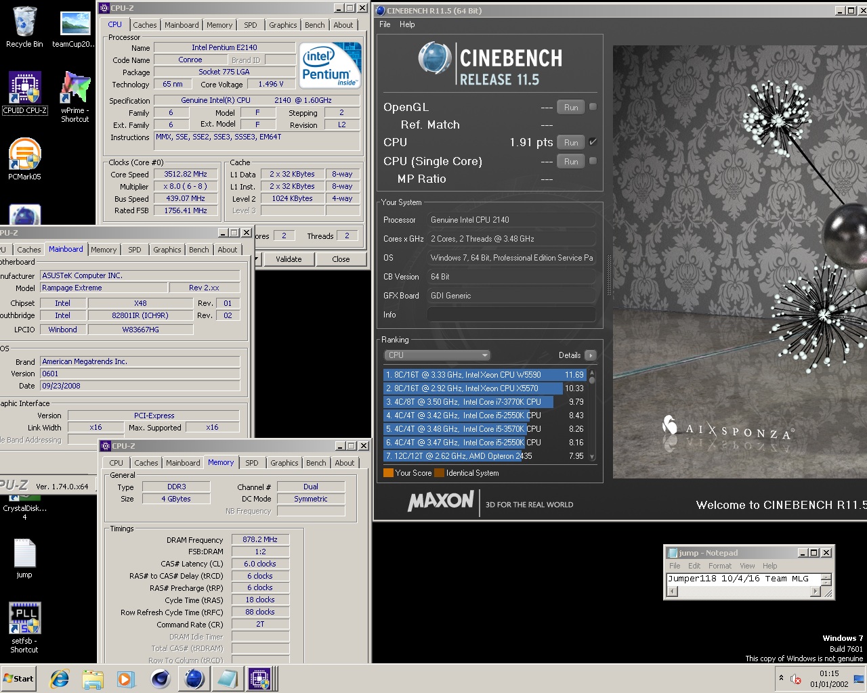Open Memory tab in middle CPU-Z window
Screen dimensions: 867x693
point(104,250)
